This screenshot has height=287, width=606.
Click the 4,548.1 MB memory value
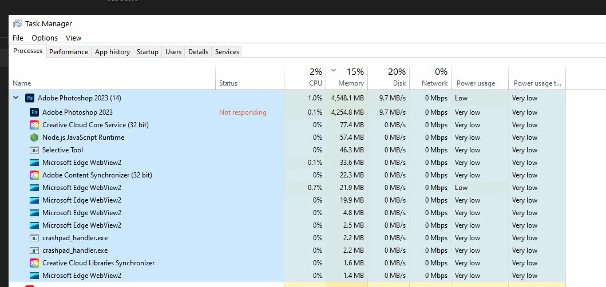click(347, 98)
